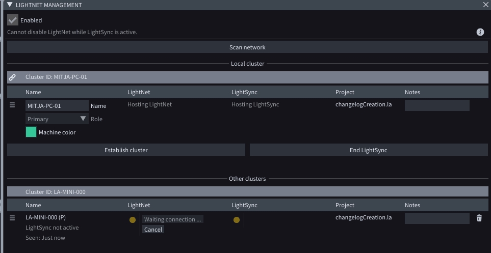Screen dimensions: 491x253
Task: Click the LightNet yellow status dot
Action: click(x=133, y=220)
